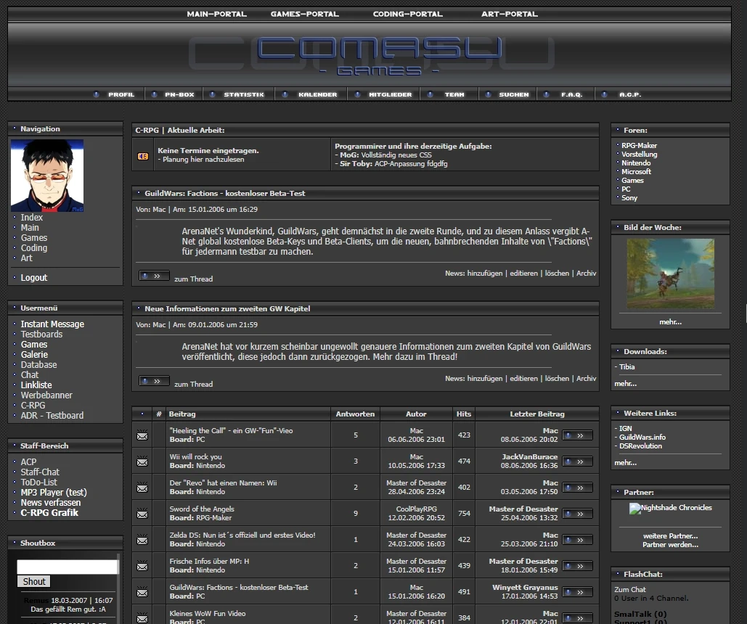
Task: View STATISTIK page
Action: click(x=244, y=95)
